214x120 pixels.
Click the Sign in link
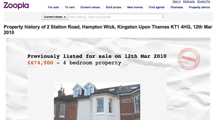[177, 2]
